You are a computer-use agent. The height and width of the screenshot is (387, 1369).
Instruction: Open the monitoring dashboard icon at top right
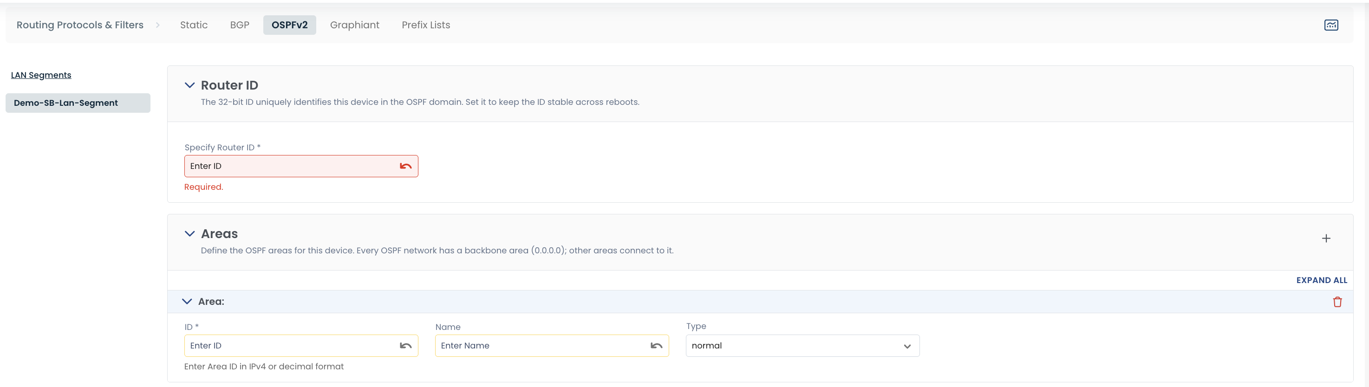tap(1331, 25)
